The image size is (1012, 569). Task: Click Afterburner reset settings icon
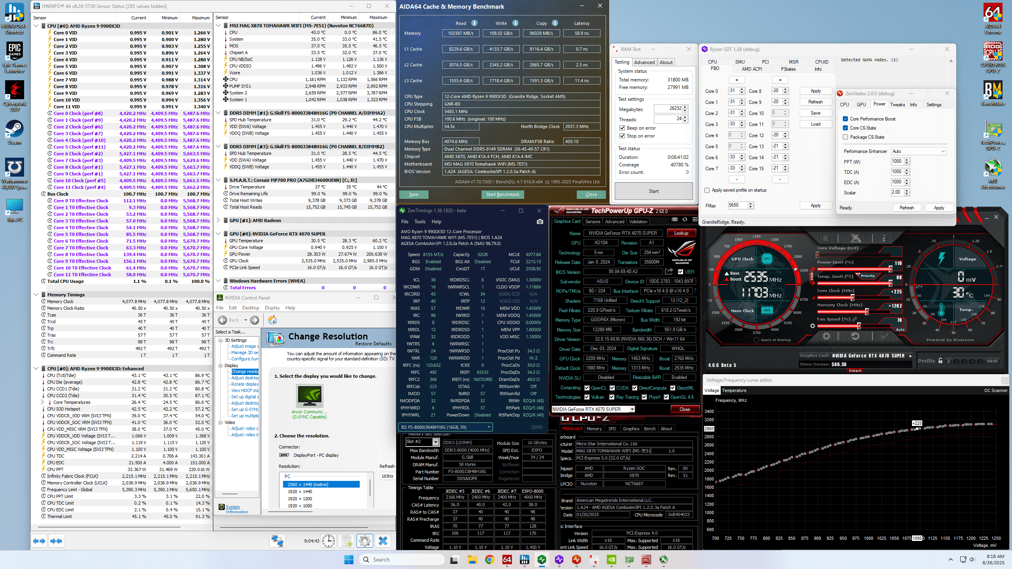click(855, 336)
